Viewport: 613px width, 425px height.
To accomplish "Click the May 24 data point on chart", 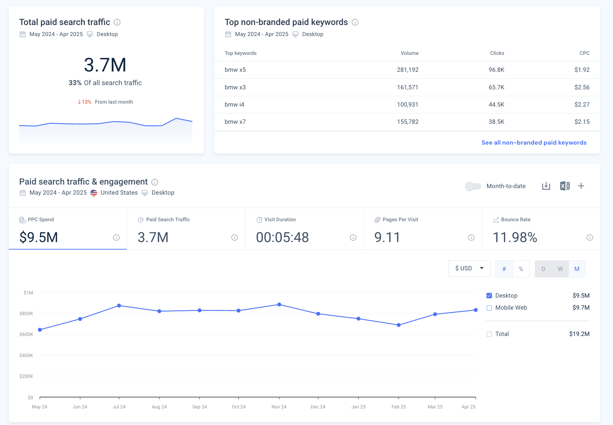I will pos(40,330).
